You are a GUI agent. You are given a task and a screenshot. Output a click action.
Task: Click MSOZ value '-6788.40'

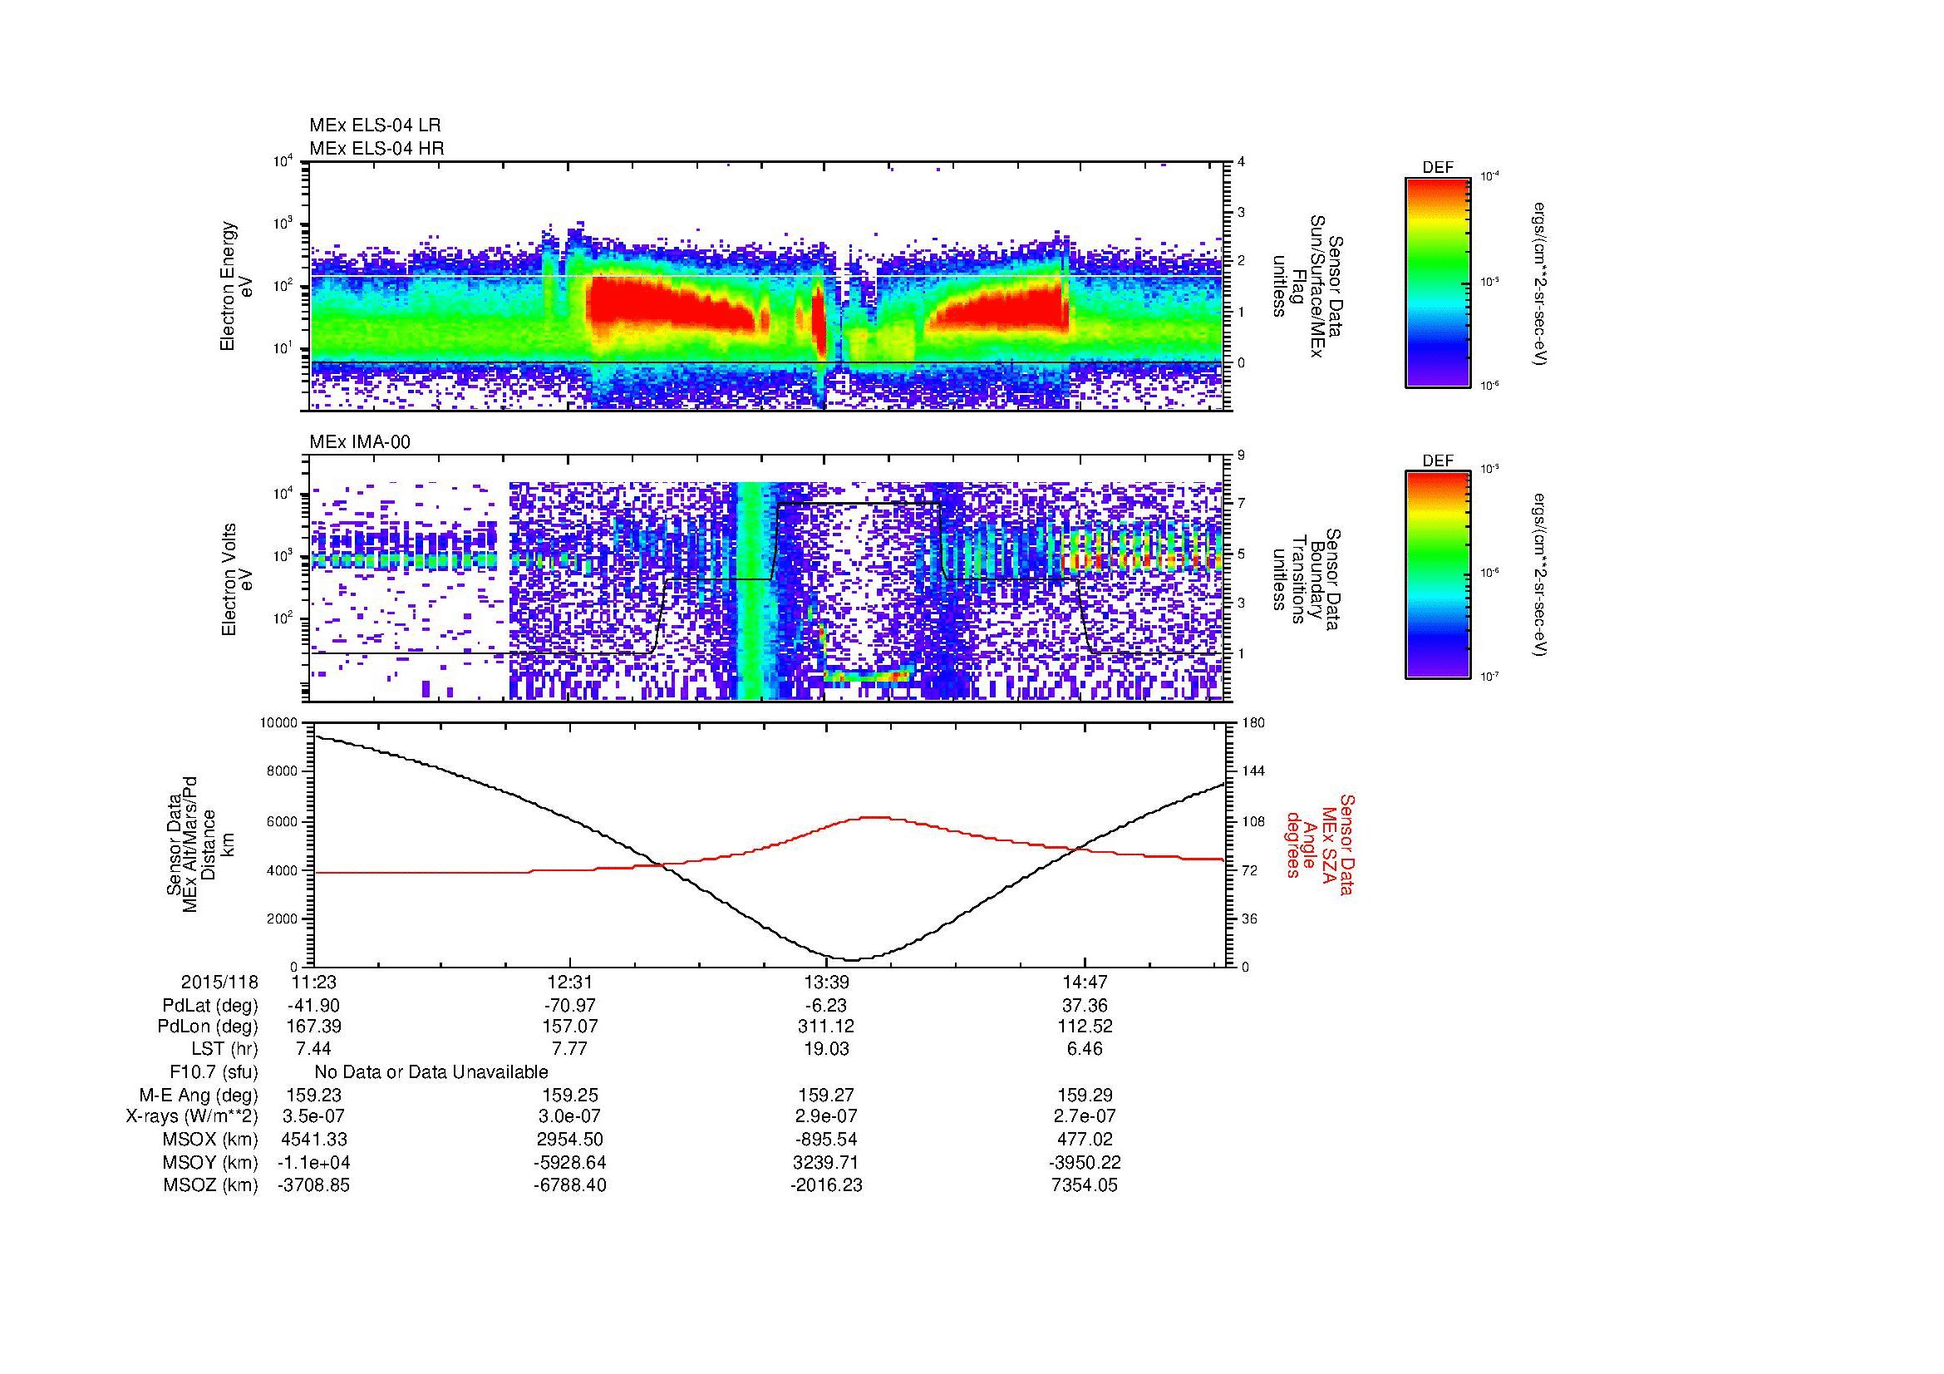coord(570,1185)
